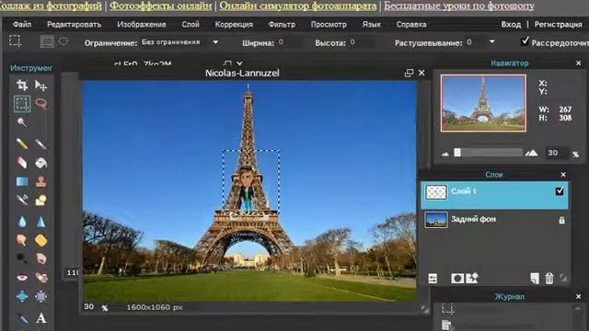Open the Коррекция menu

[234, 25]
